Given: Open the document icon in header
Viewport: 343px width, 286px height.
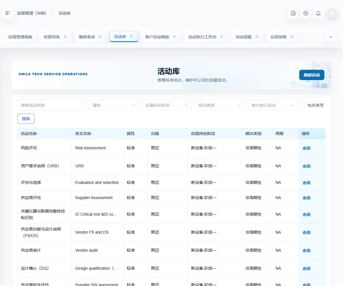Looking at the screenshot, I should tap(293, 13).
